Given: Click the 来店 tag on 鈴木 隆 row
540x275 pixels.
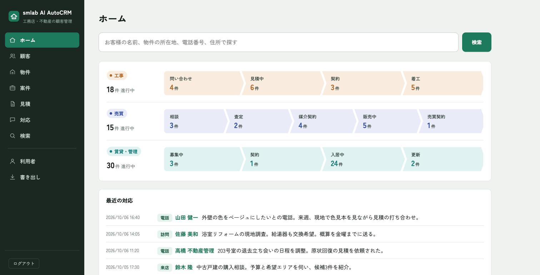Looking at the screenshot, I should 165,268.
